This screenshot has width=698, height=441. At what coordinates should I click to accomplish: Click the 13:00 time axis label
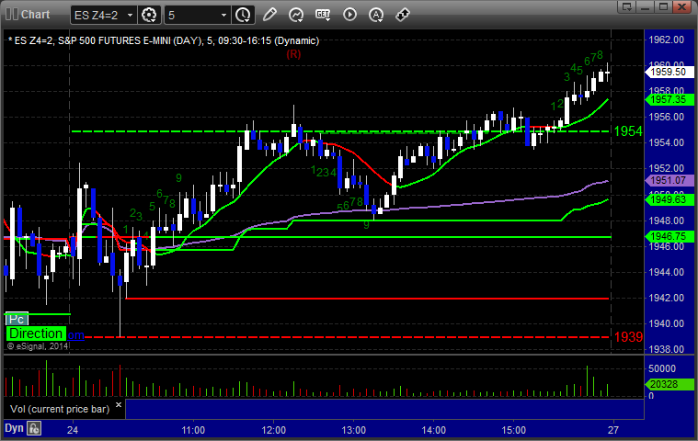tap(353, 430)
